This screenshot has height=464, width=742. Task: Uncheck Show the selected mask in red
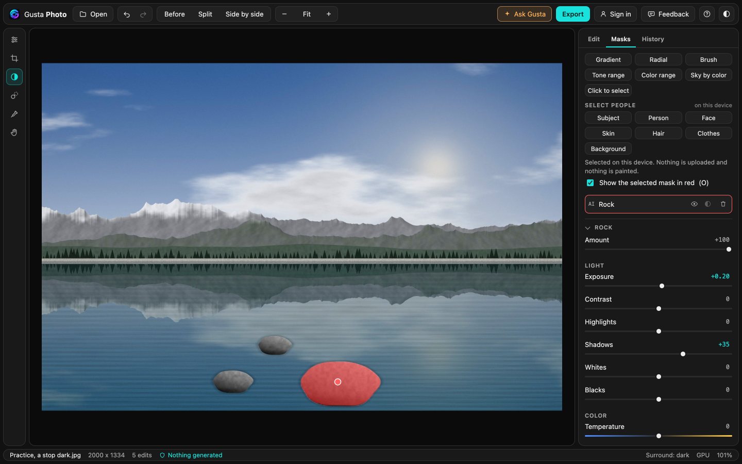(590, 183)
